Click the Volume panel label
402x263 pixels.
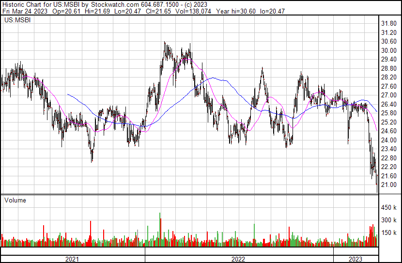click(15, 200)
